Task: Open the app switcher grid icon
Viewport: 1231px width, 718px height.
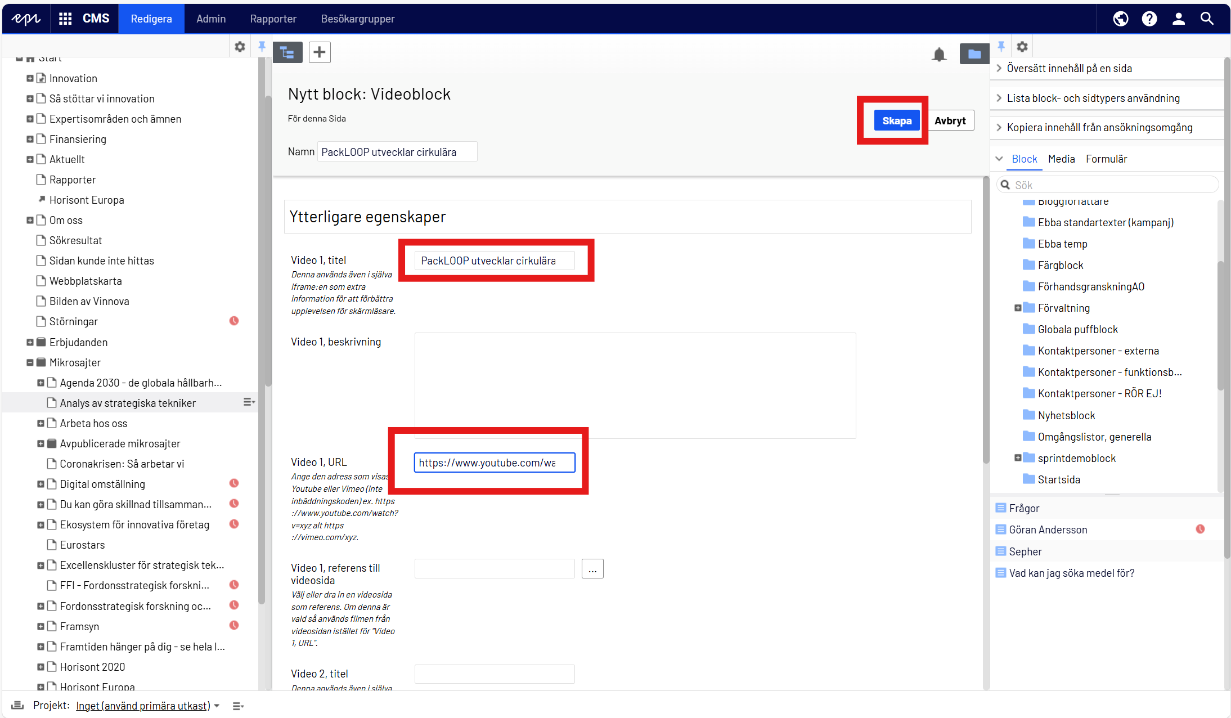Action: point(65,19)
